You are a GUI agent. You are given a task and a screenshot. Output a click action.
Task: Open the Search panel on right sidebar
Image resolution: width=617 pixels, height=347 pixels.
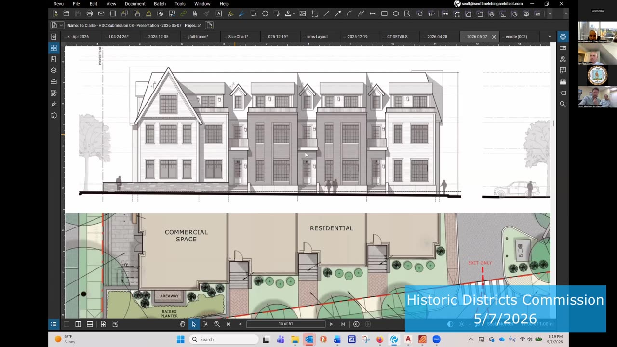[x=563, y=104]
